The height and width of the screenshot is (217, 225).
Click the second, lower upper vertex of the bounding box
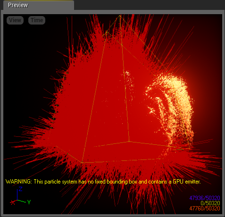107,32
